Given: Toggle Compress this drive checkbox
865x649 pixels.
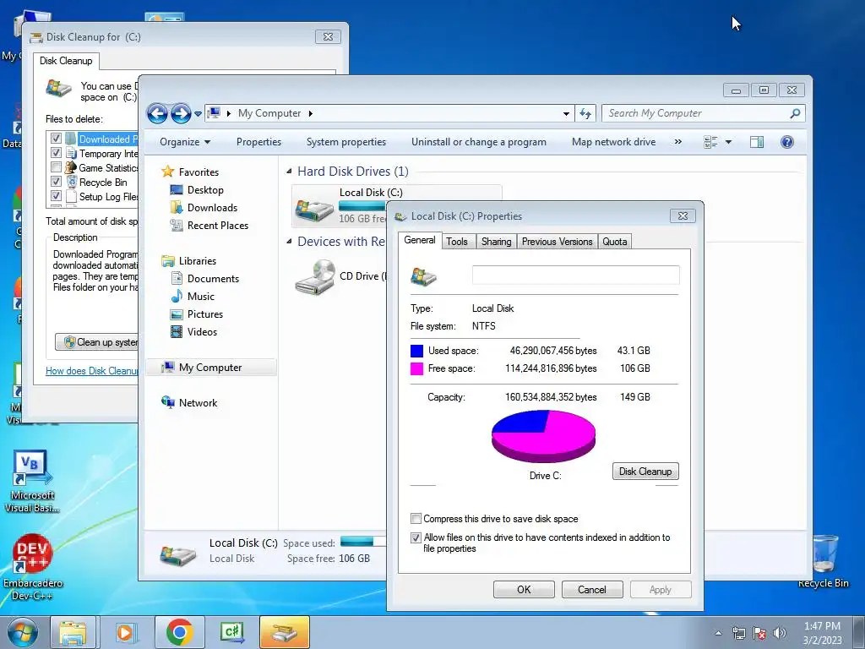Looking at the screenshot, I should tap(416, 519).
